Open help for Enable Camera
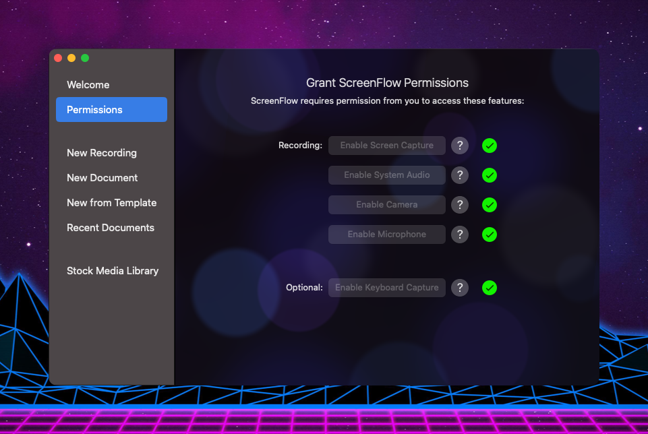The image size is (648, 434). point(460,205)
